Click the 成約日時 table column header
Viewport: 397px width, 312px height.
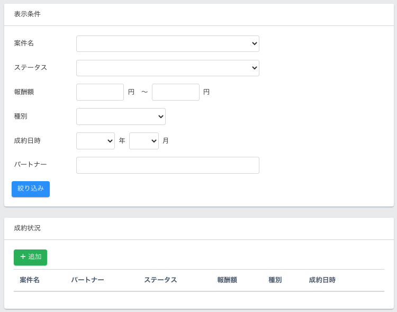pyautogui.click(x=322, y=280)
